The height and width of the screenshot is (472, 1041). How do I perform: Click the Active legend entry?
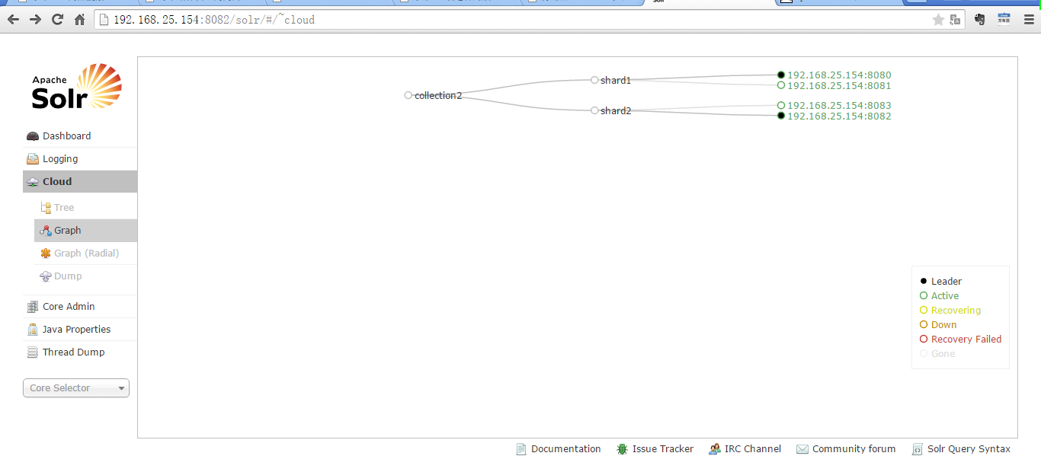coord(940,295)
